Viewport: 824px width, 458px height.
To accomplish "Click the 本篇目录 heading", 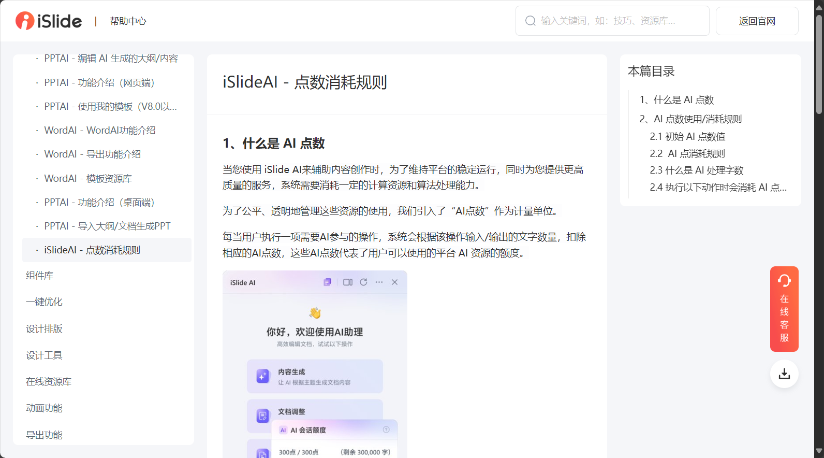I will point(651,71).
